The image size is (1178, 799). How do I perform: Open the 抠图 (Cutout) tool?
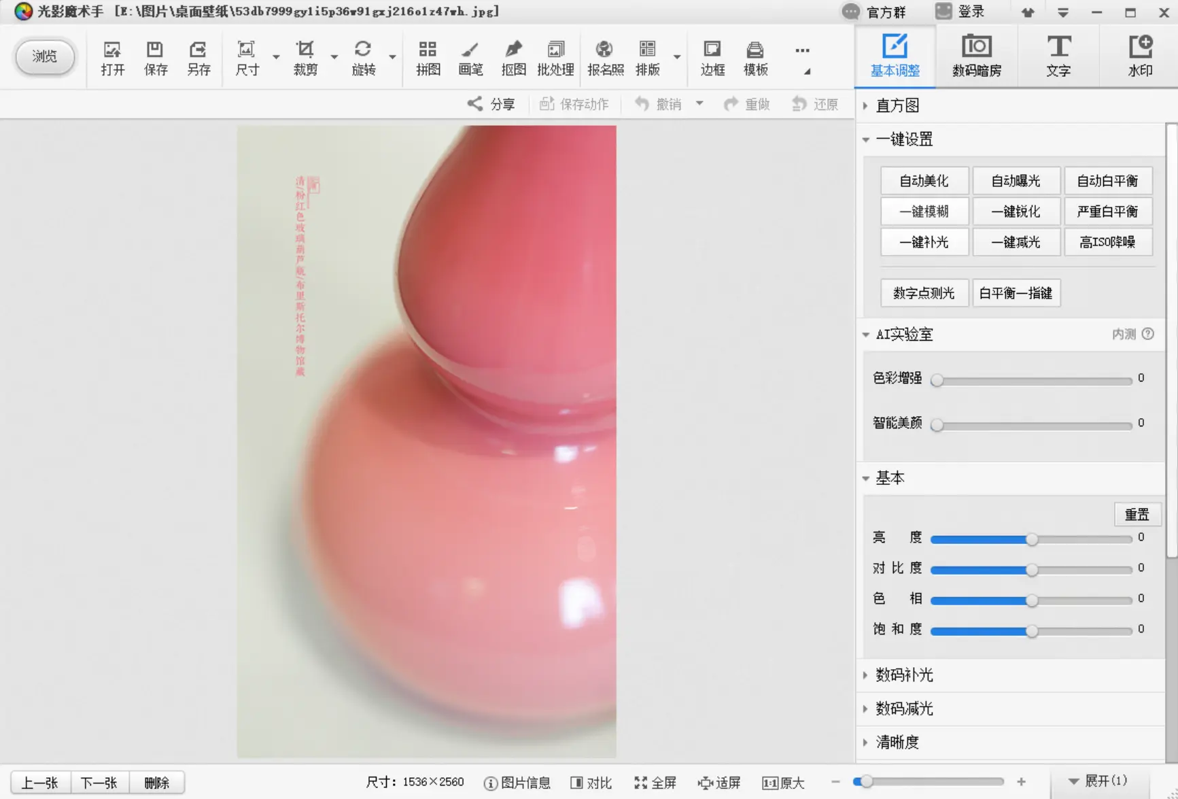click(x=513, y=58)
